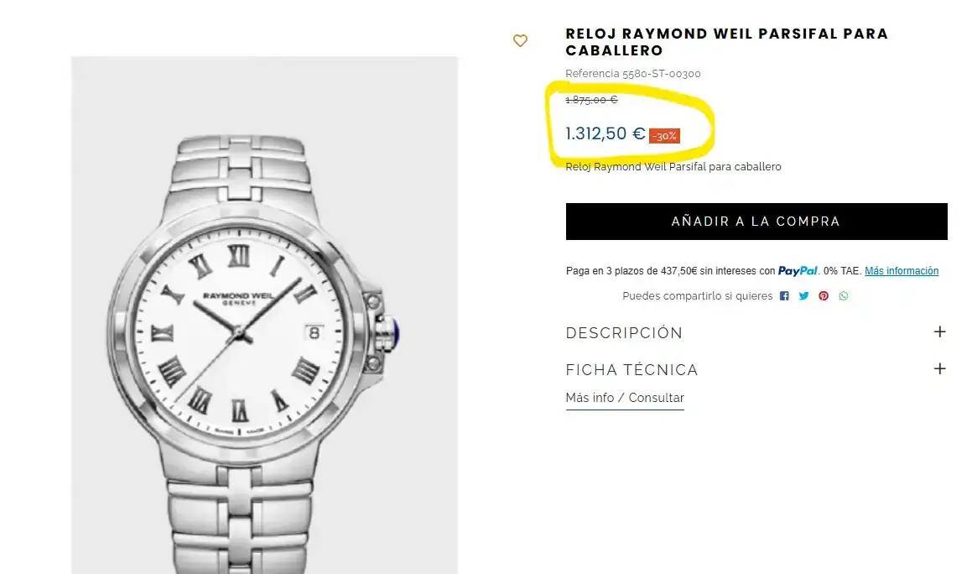Click the -30% discount badge
972x574 pixels.
tap(664, 136)
